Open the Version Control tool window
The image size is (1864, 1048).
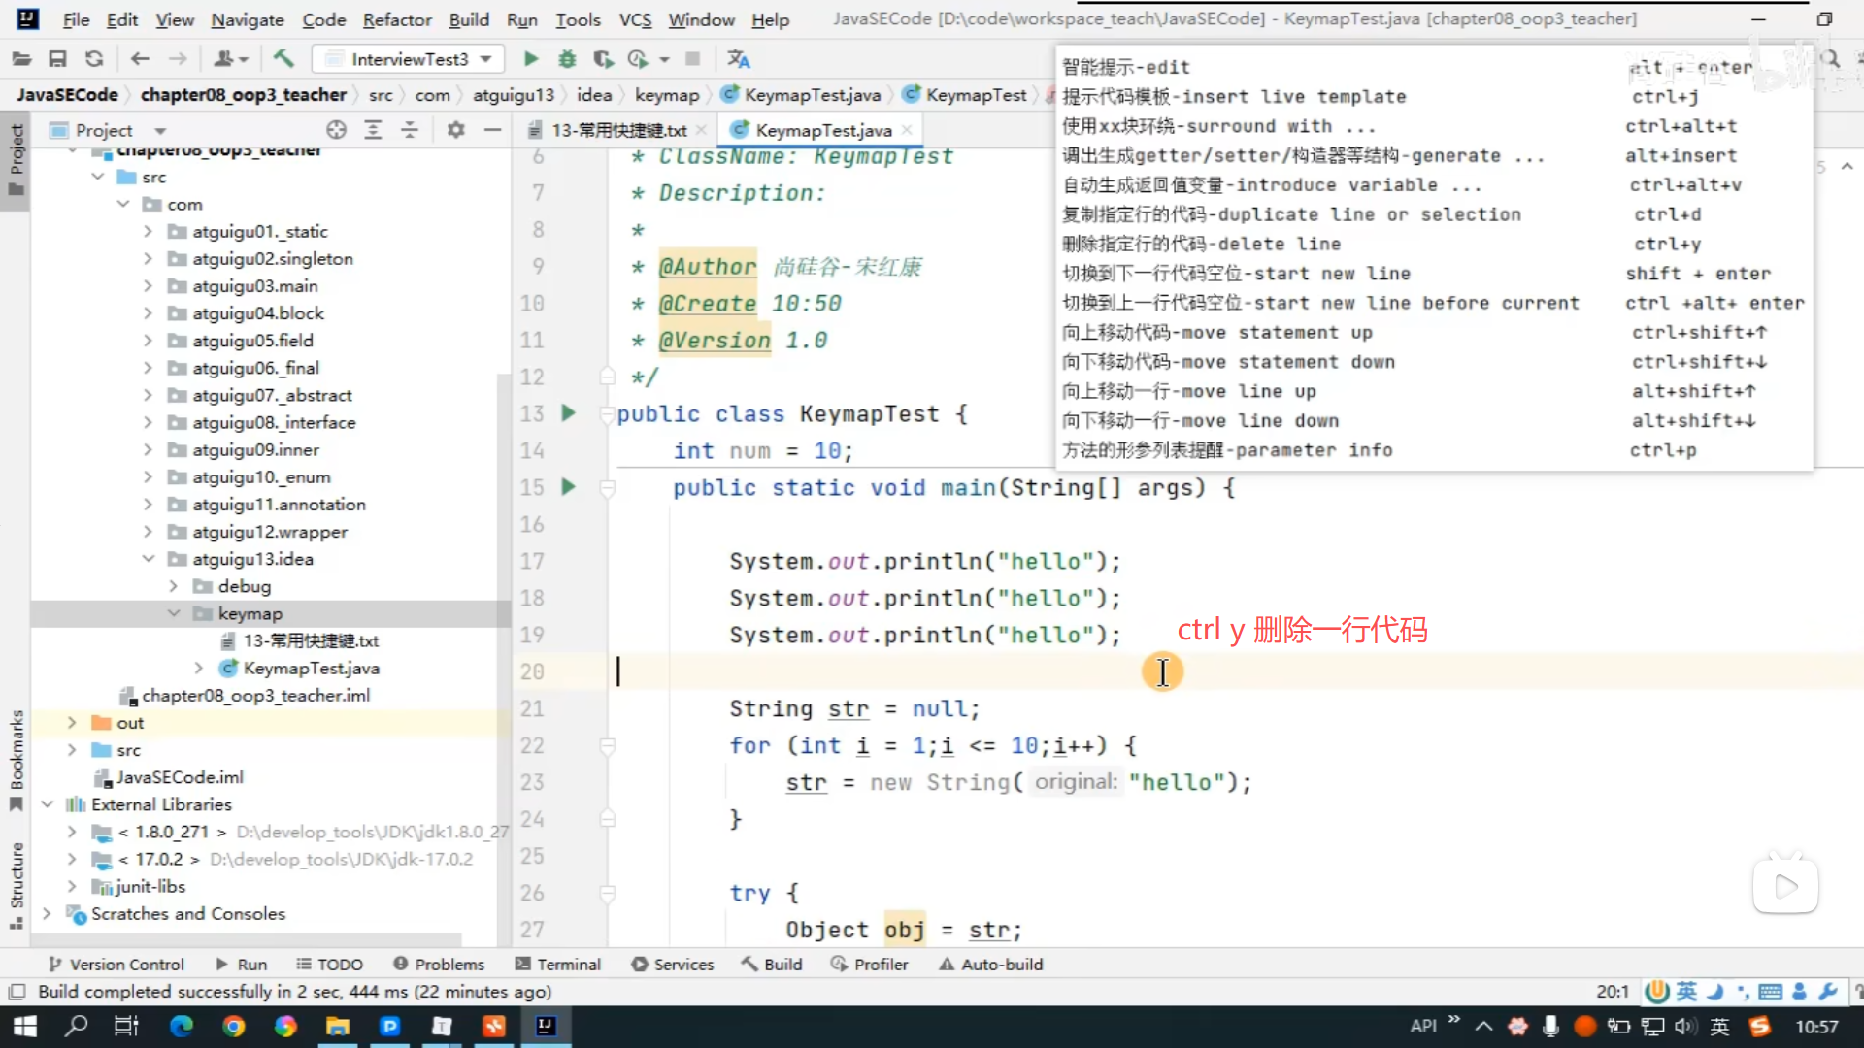(116, 964)
